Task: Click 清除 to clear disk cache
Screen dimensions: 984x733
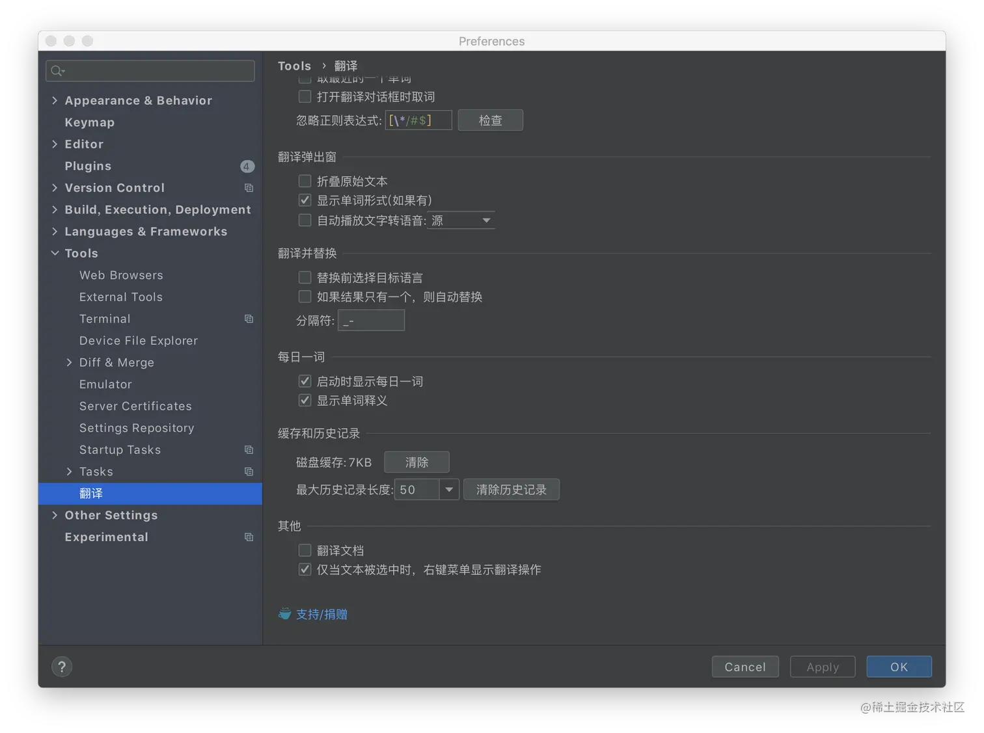Action: tap(417, 462)
